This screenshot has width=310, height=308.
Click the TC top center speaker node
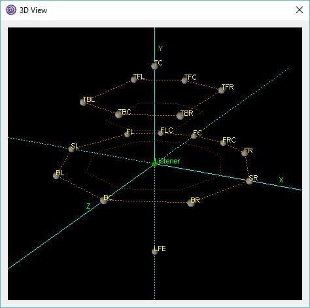pos(154,66)
